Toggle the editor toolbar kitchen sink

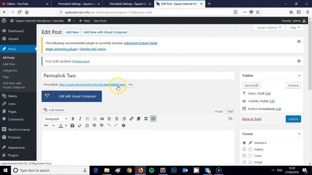click(x=153, y=119)
